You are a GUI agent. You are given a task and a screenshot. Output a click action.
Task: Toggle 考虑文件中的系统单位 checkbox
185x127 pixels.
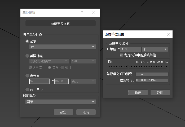(121, 55)
